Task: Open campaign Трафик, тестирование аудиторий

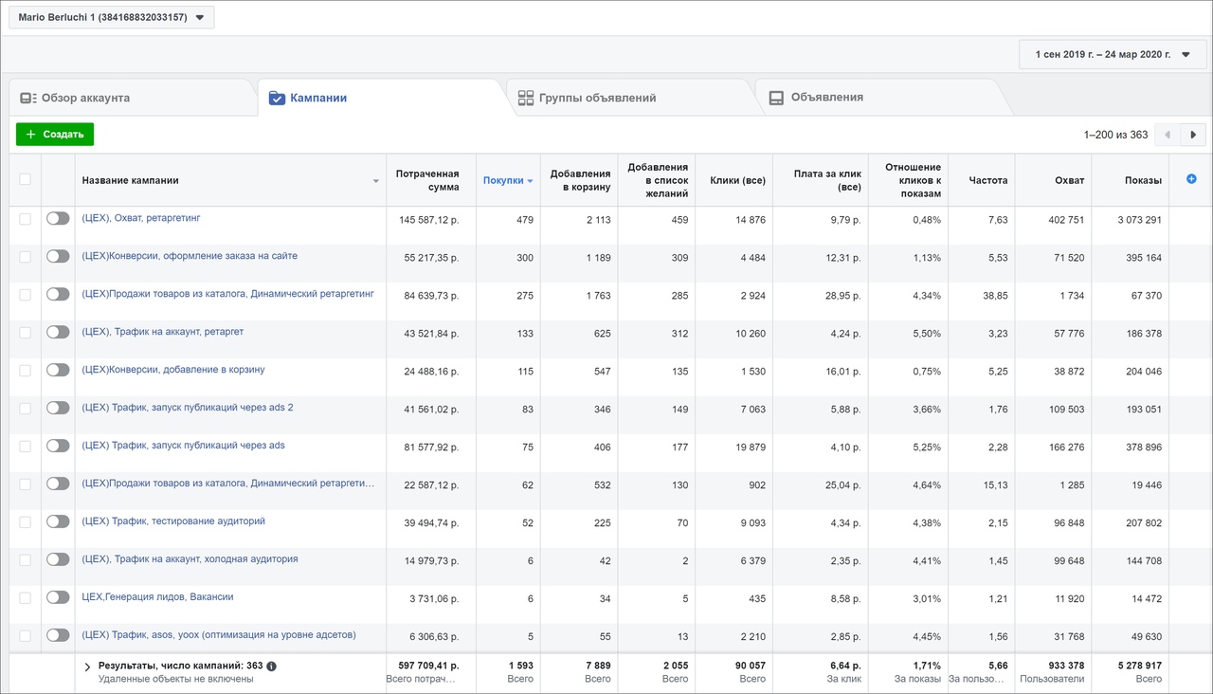Action: point(173,521)
